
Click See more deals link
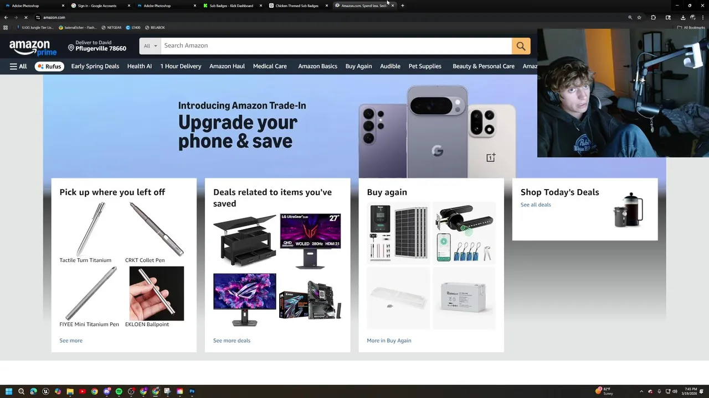click(x=232, y=341)
